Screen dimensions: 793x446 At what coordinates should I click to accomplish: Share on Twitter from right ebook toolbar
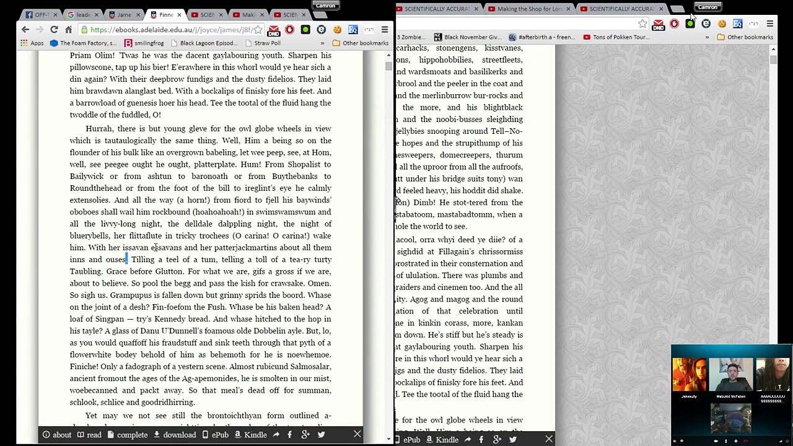pos(512,440)
